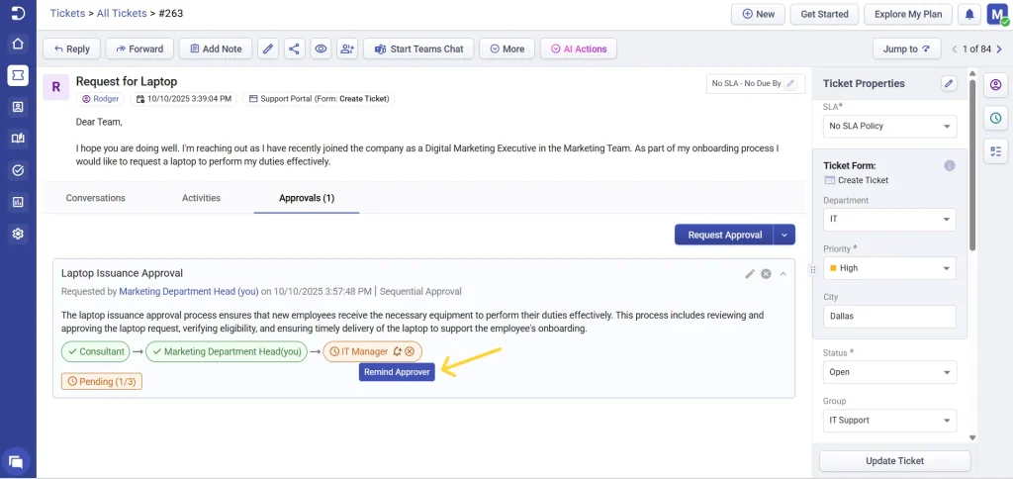
Task: Click the Remind Approver button
Action: [397, 372]
